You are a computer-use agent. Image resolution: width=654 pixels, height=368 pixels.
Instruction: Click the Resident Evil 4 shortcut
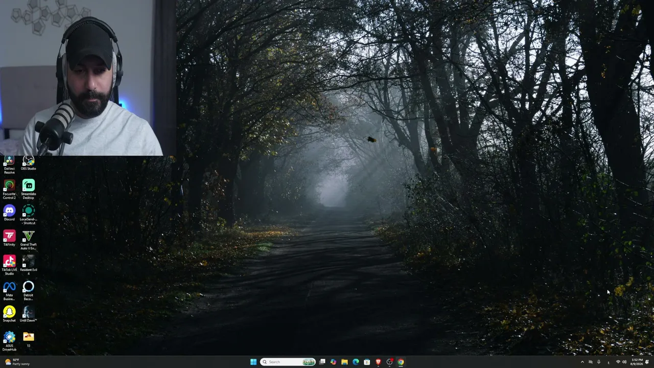point(28,266)
